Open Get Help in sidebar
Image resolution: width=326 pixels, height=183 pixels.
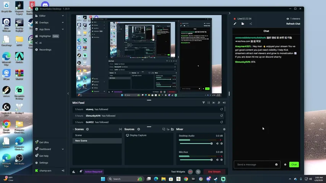click(44, 156)
